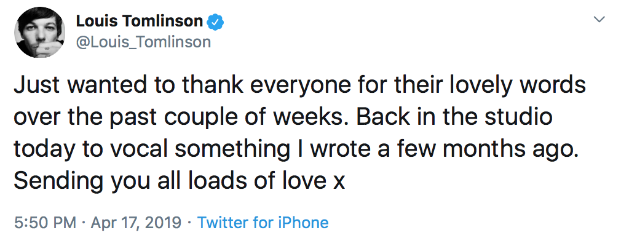Click the Twitter for iPhone source link
The image size is (621, 246).
coord(263,223)
